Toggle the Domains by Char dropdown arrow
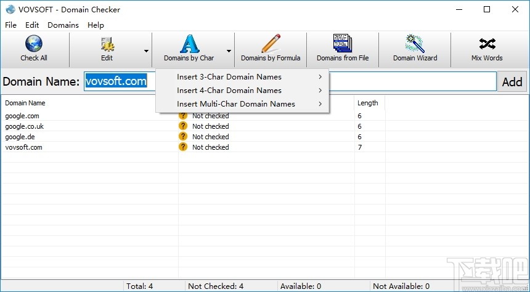 229,51
